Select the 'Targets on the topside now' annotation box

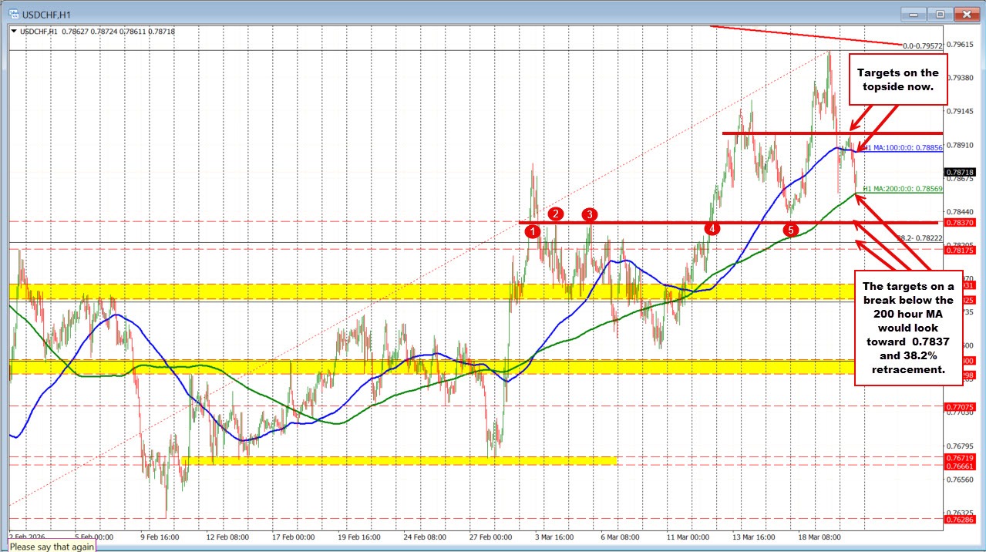click(897, 79)
